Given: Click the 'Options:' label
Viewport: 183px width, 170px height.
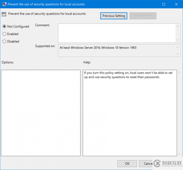Looking at the screenshot, I should [8, 62].
